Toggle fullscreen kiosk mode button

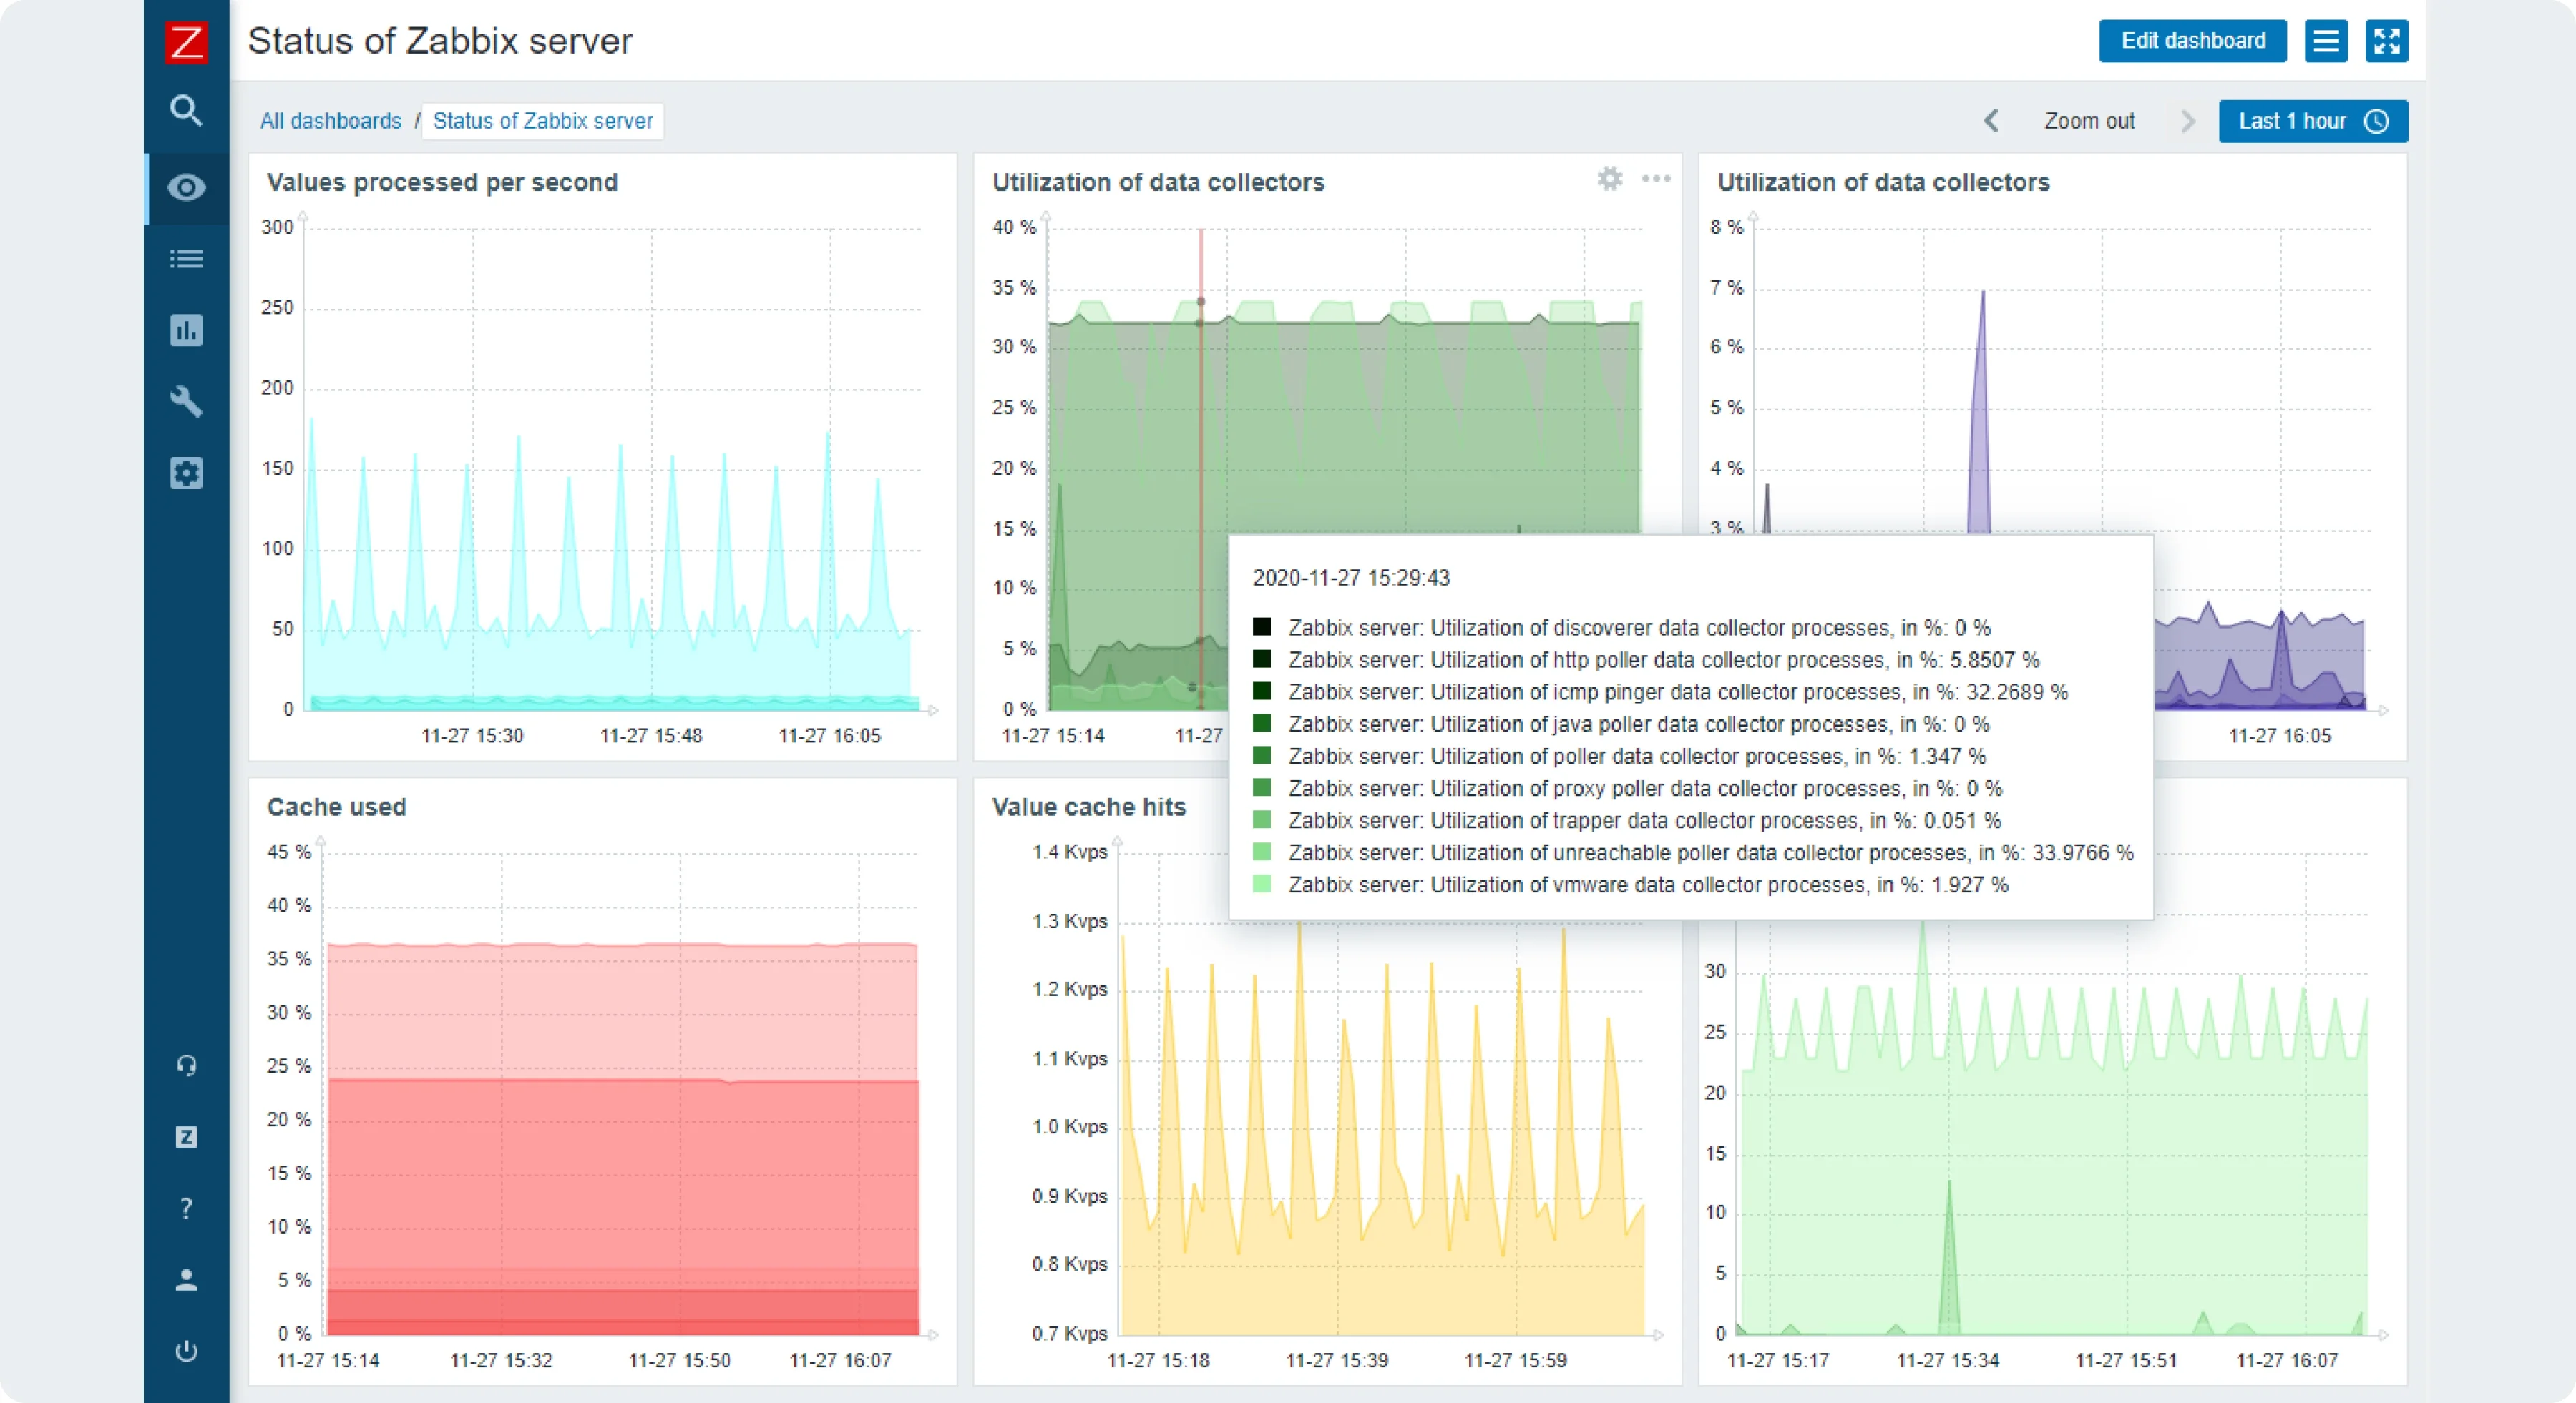point(2386,41)
